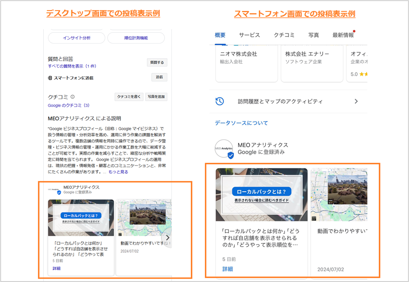Open the 株式会社 エナリー card
409x282 pixels.
(x=312, y=64)
